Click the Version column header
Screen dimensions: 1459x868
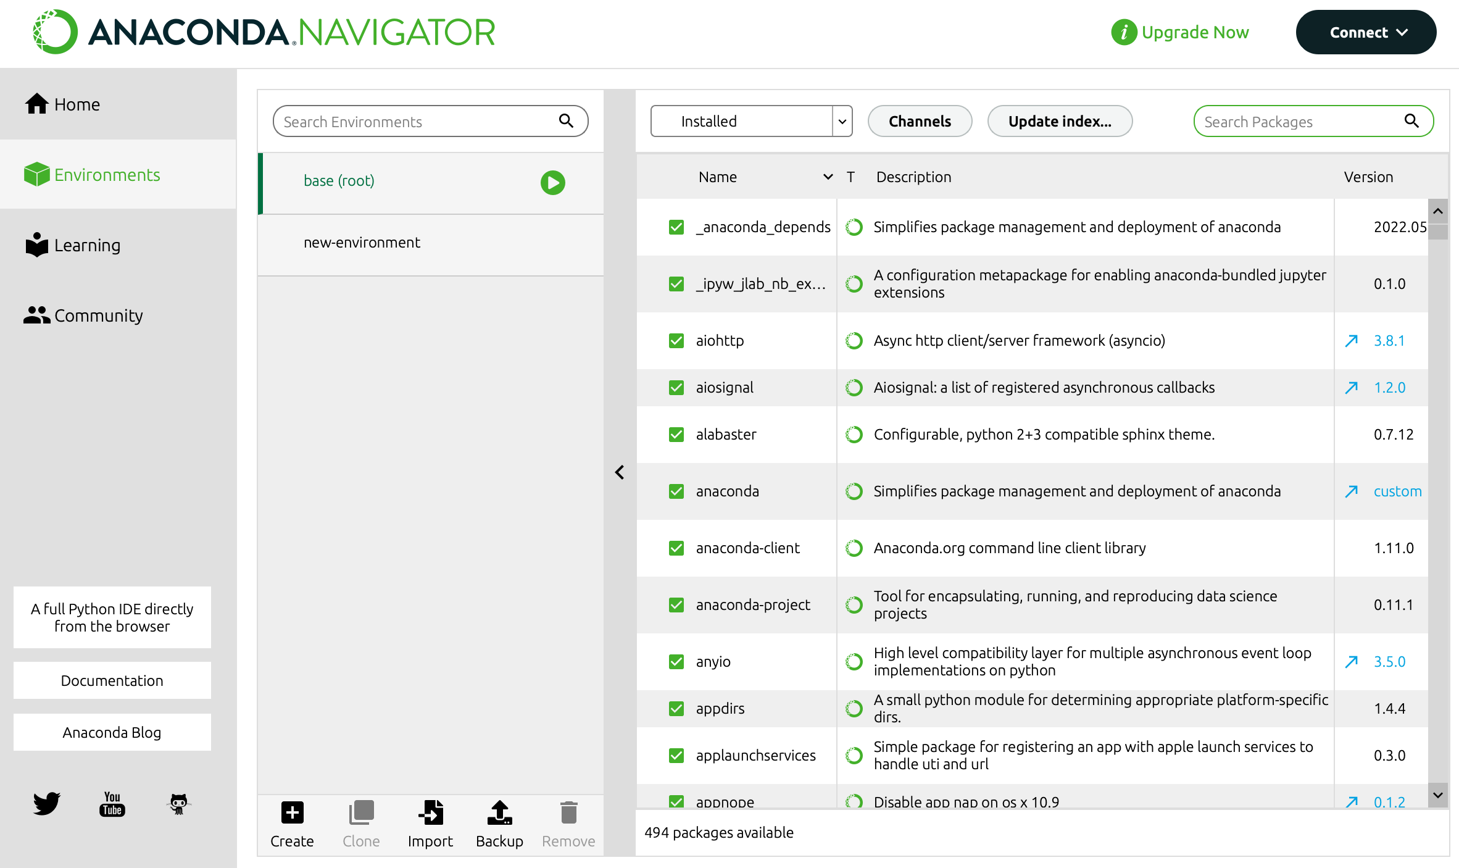pyautogui.click(x=1368, y=177)
